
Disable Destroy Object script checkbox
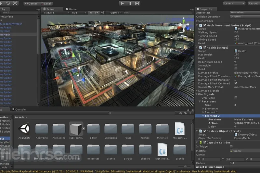(205, 131)
